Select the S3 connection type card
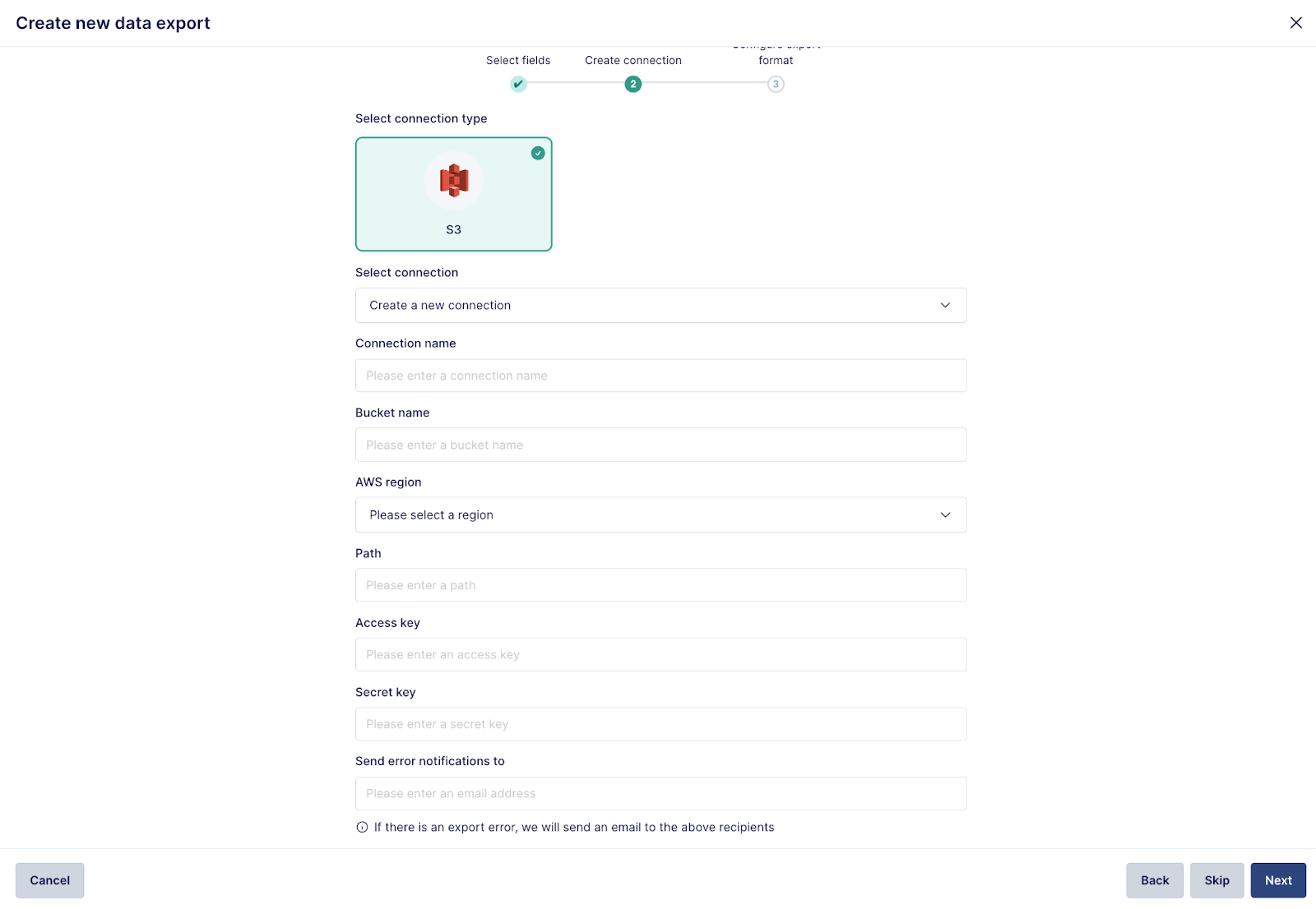Image resolution: width=1316 pixels, height=909 pixels. click(454, 194)
